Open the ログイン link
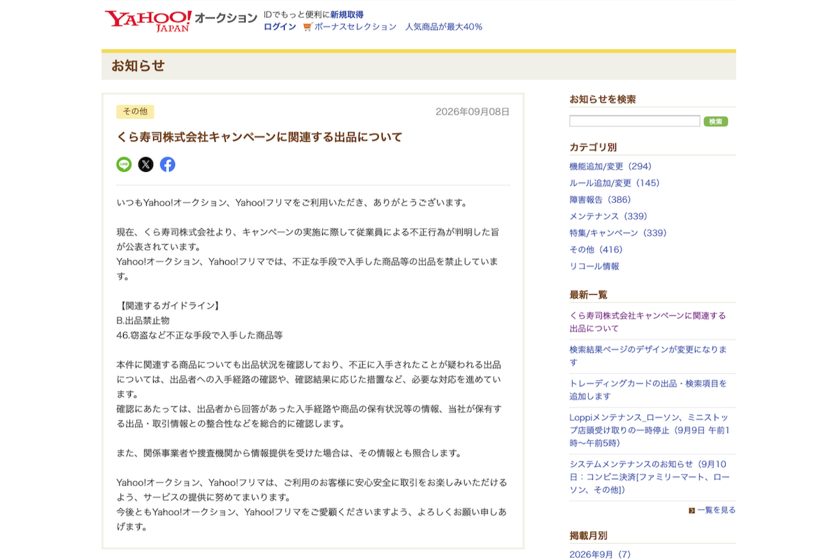This screenshot has width=839, height=559. point(280,27)
